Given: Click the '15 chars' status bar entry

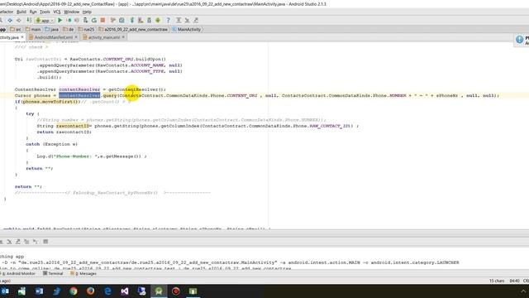Looking at the screenshot, I should click(x=497, y=281).
